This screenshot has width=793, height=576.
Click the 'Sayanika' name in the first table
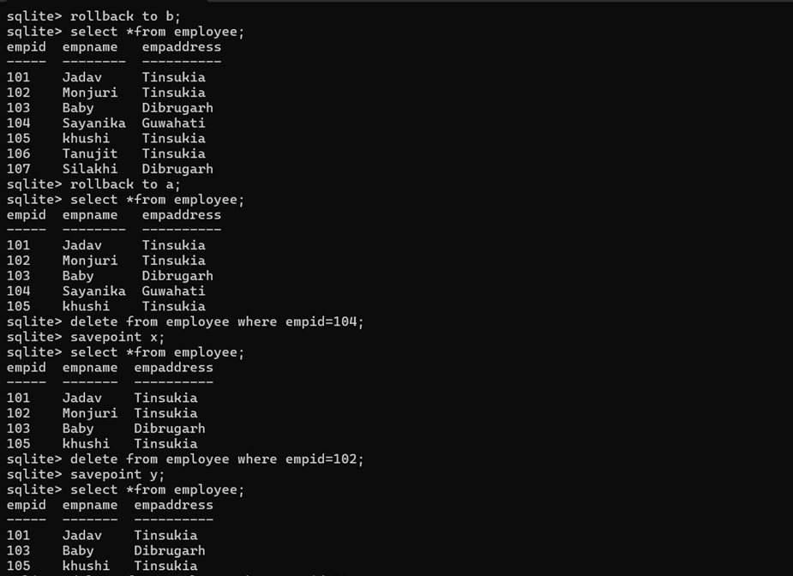pyautogui.click(x=94, y=123)
